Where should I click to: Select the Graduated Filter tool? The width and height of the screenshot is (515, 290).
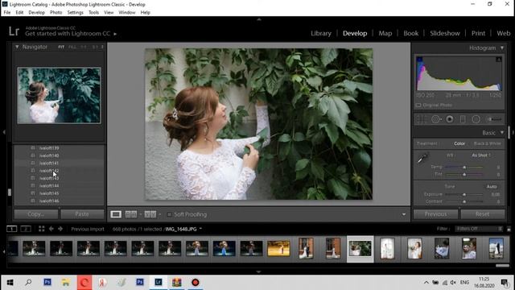click(x=463, y=119)
